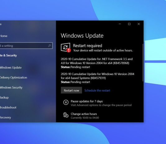166x144 pixels.
Task: Click 'Currently 10:00 to 04:00' text
Action: (x=85, y=118)
